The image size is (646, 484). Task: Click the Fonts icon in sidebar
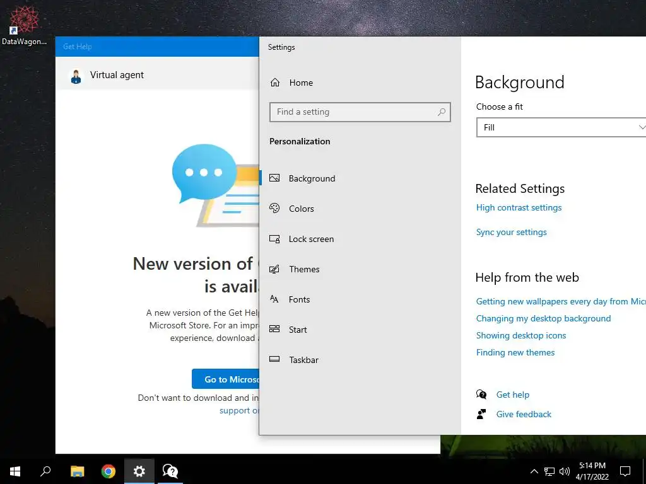[274, 299]
